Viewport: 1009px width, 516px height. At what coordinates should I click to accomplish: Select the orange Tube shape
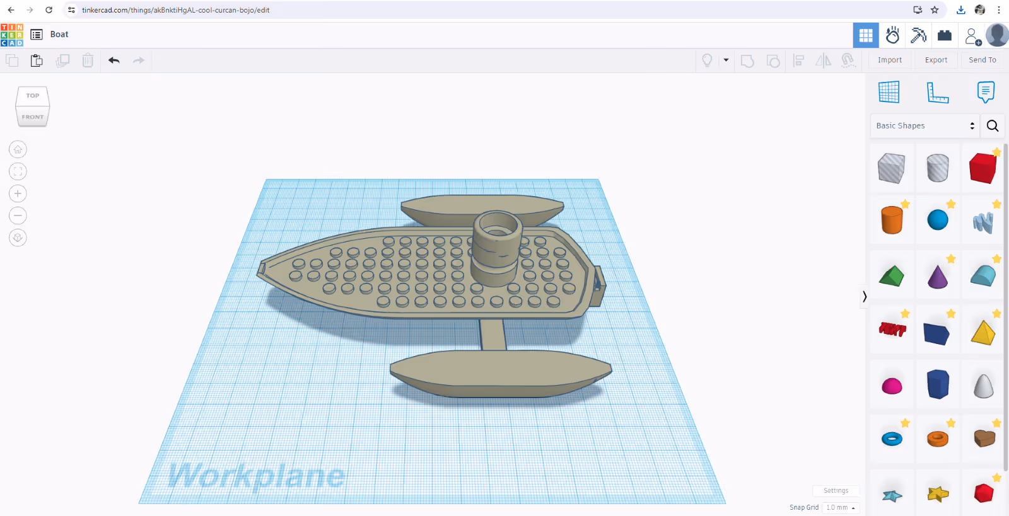click(x=938, y=439)
